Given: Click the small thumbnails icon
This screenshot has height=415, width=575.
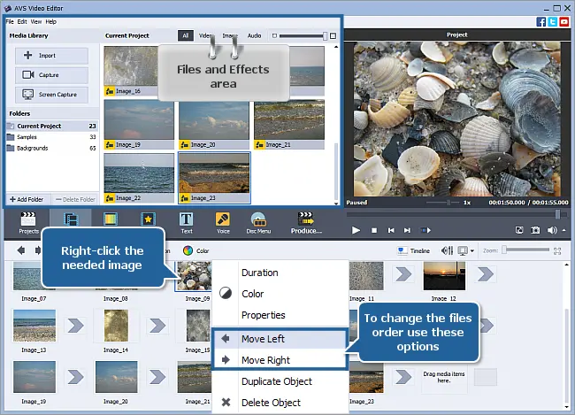Looking at the screenshot, I should coord(274,36).
